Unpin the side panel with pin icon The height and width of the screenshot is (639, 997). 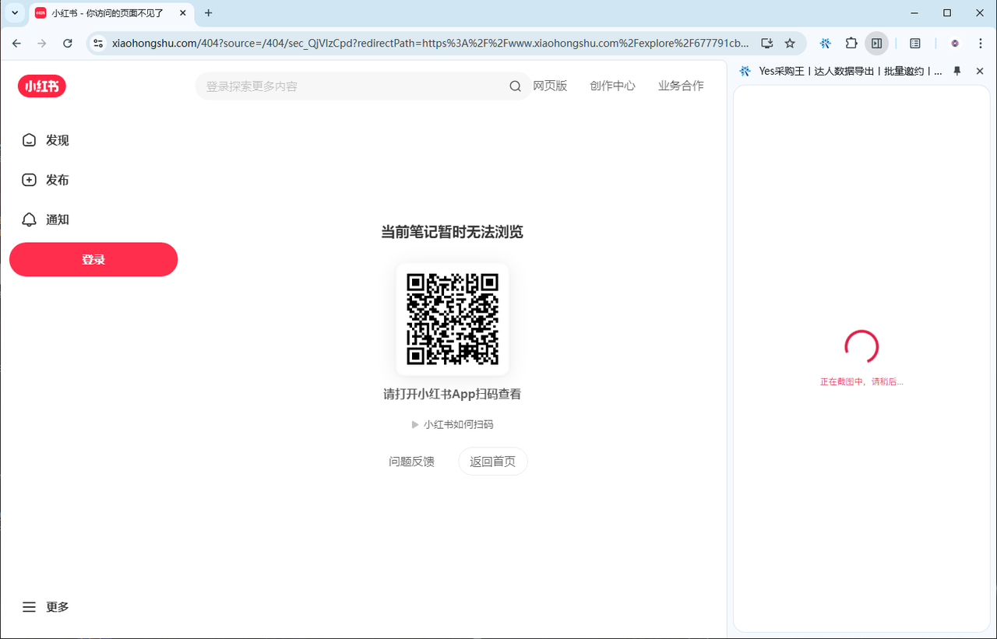tap(957, 71)
